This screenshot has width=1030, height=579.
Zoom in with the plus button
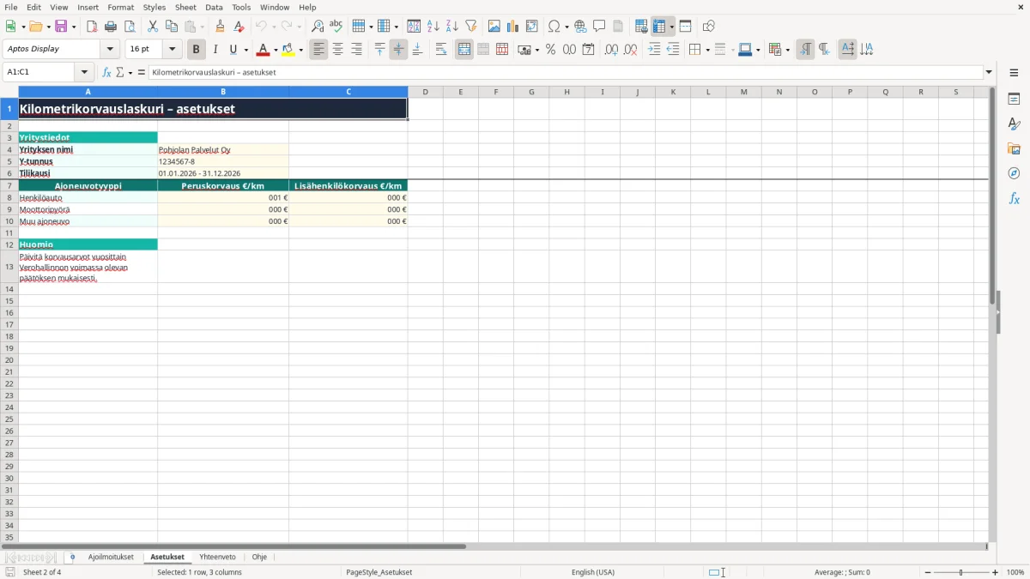click(x=996, y=572)
